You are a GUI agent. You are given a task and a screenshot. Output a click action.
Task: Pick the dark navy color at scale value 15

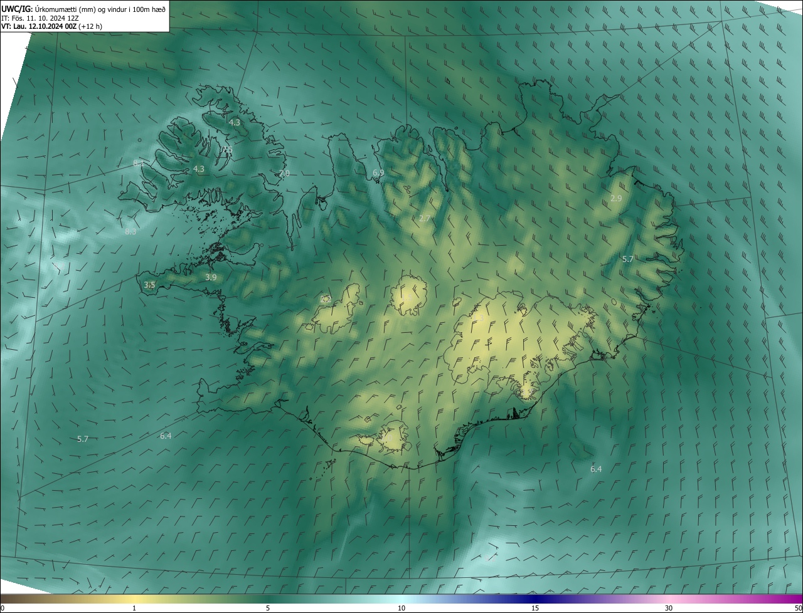click(x=535, y=599)
